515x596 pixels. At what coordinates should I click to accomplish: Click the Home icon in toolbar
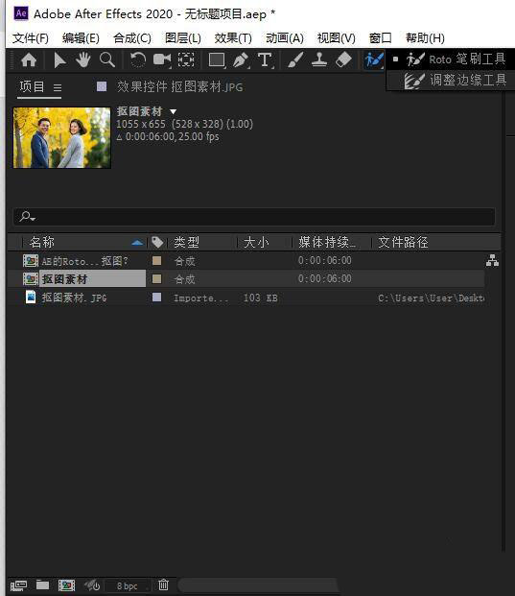pyautogui.click(x=29, y=60)
